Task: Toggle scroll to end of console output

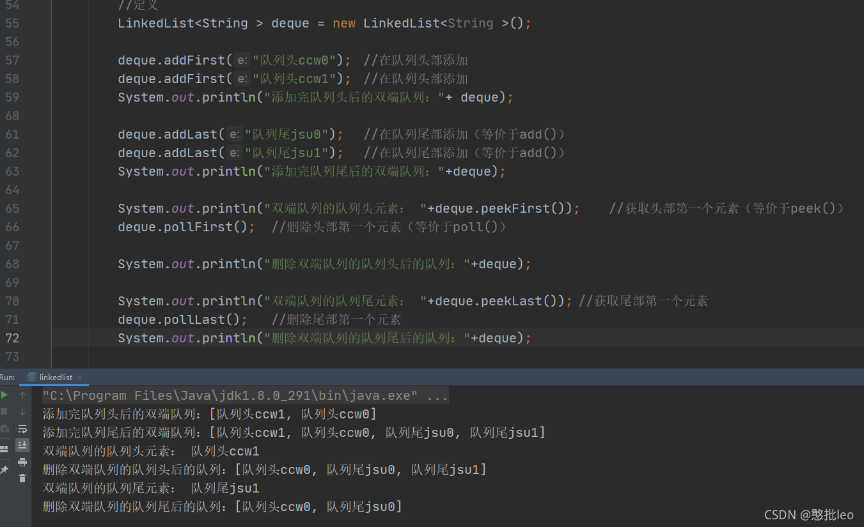Action: coord(22,445)
